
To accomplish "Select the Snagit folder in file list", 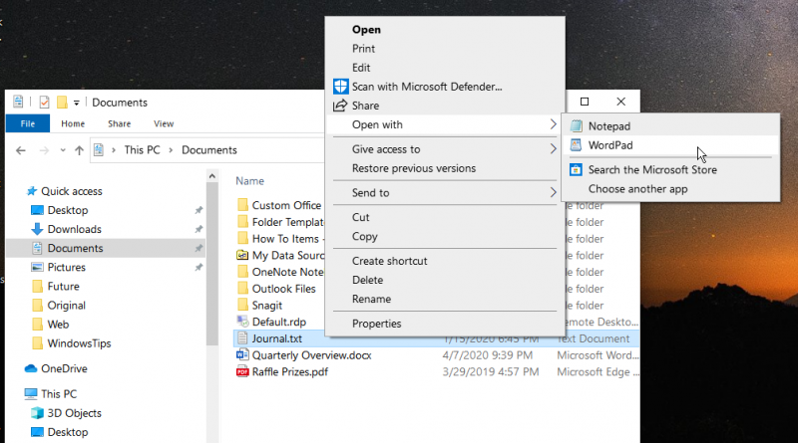I will click(267, 306).
